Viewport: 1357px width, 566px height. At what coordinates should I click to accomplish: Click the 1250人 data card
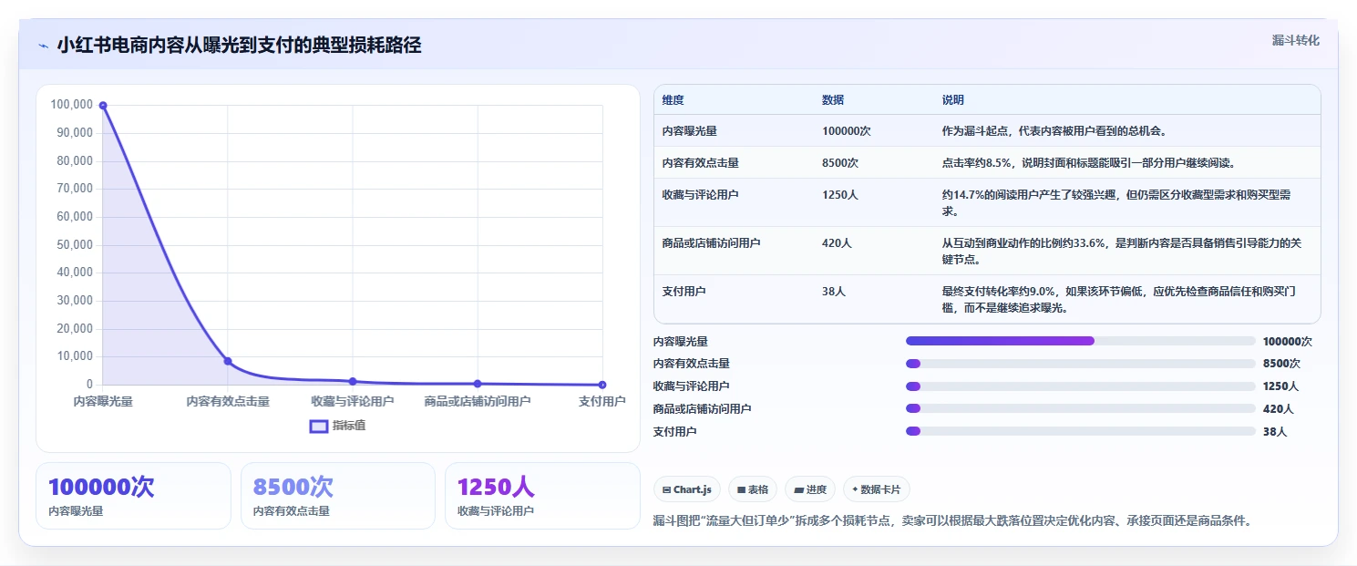pyautogui.click(x=542, y=496)
